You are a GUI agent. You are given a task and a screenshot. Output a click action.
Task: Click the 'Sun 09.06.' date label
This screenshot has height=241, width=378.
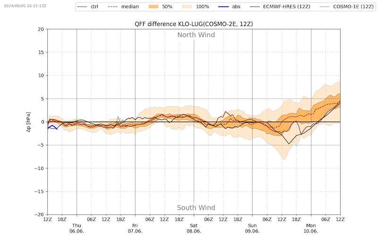click(252, 228)
